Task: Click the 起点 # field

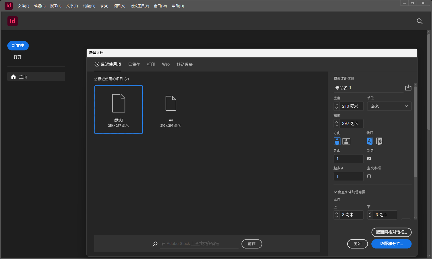Action: (348, 176)
